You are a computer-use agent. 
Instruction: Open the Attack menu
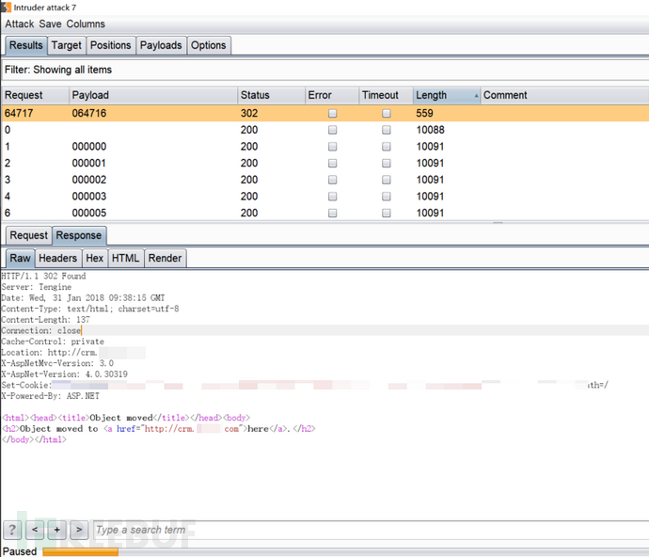click(20, 24)
